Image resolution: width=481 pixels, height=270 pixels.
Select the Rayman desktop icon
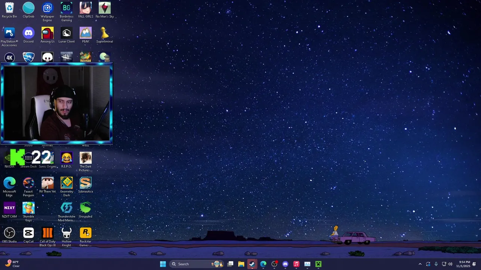point(86,57)
